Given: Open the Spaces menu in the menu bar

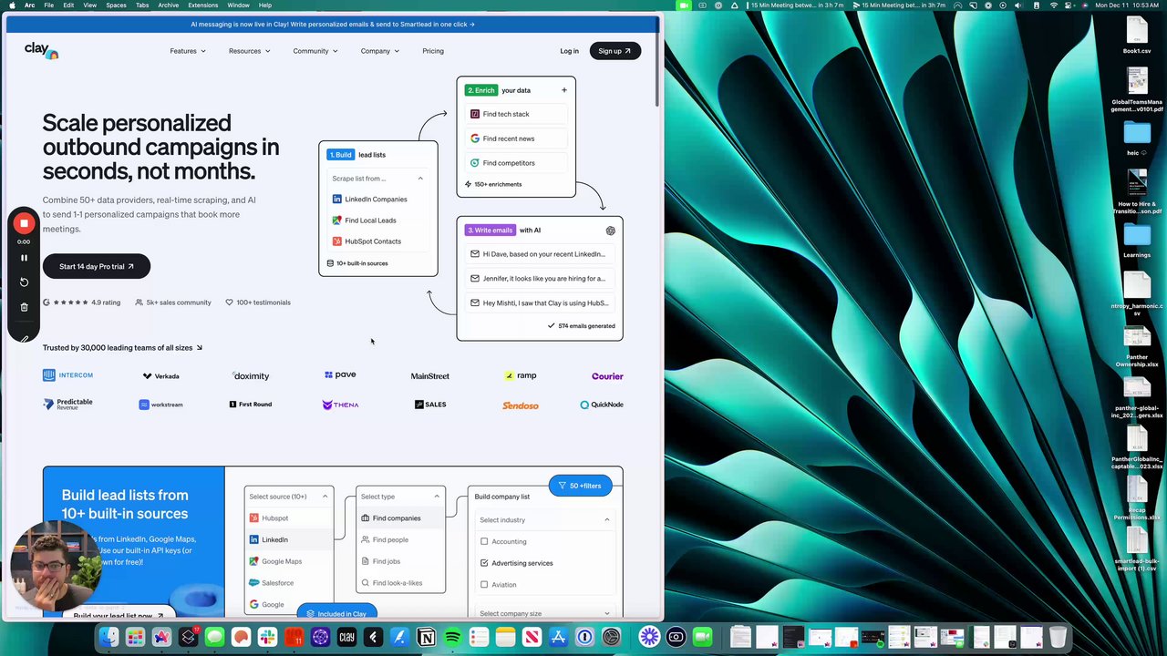Looking at the screenshot, I should (x=116, y=5).
